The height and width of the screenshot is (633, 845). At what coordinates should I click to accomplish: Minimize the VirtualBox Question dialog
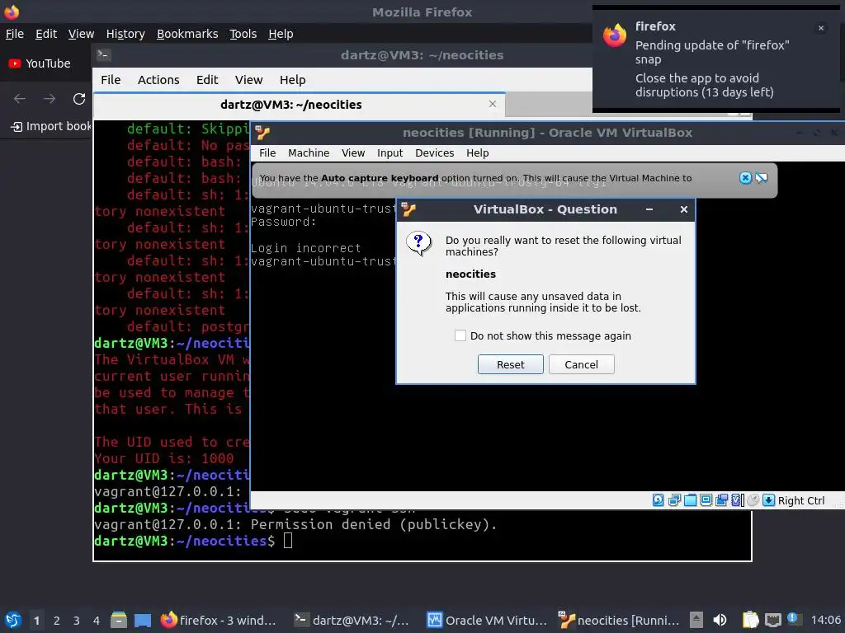click(x=649, y=209)
